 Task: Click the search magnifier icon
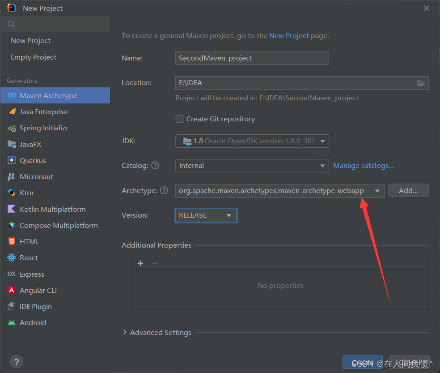[11, 24]
